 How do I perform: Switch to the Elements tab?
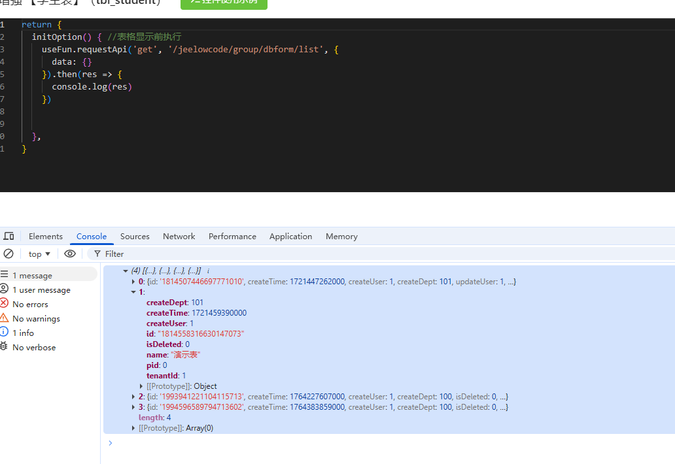46,236
